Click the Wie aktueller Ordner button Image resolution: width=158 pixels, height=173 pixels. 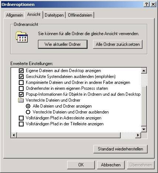(x=63, y=44)
